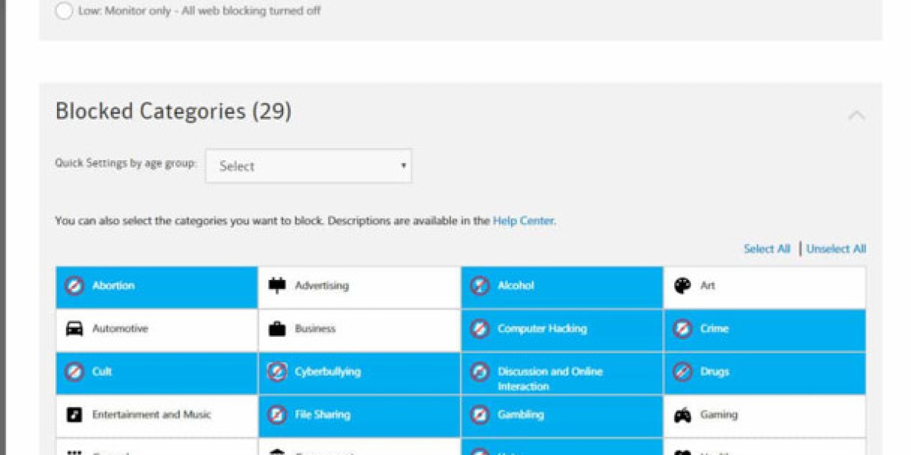Click the Automotive car icon
Viewport: 911px width, 455px height.
(x=74, y=329)
